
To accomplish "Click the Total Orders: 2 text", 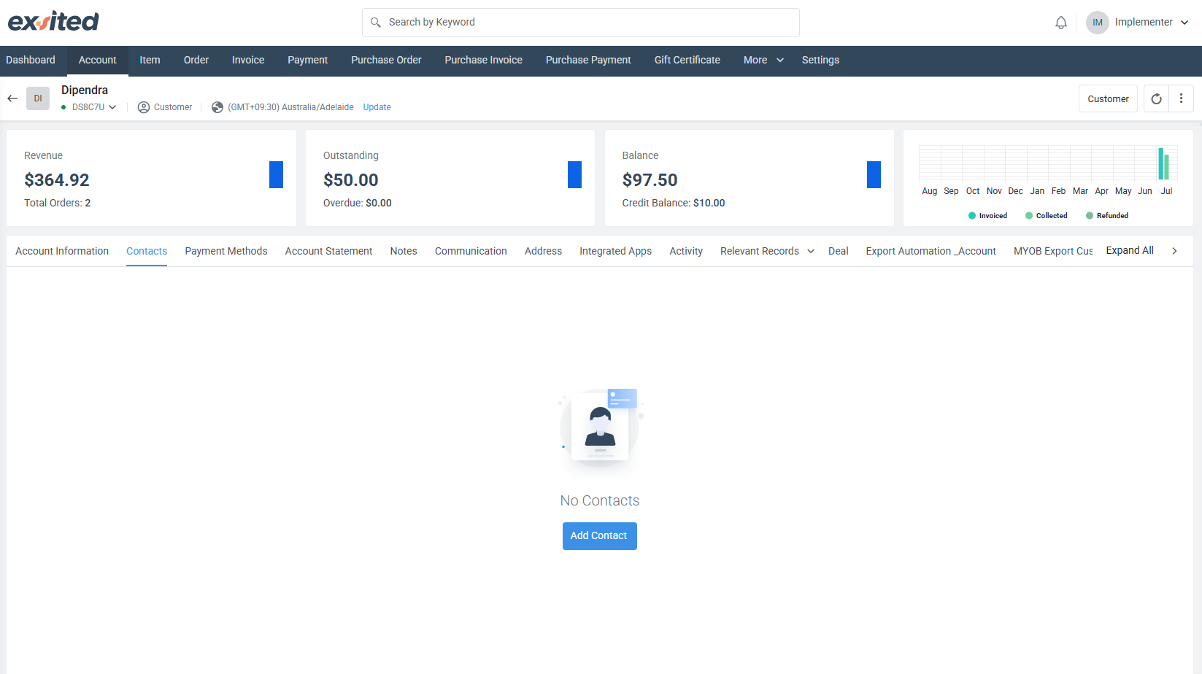I will pyautogui.click(x=58, y=203).
